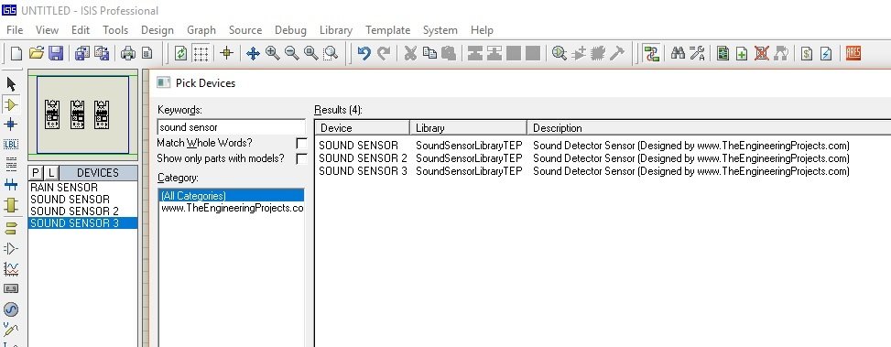Click the Zoom Out magnifier
This screenshot has width=891, height=347.
tap(292, 53)
